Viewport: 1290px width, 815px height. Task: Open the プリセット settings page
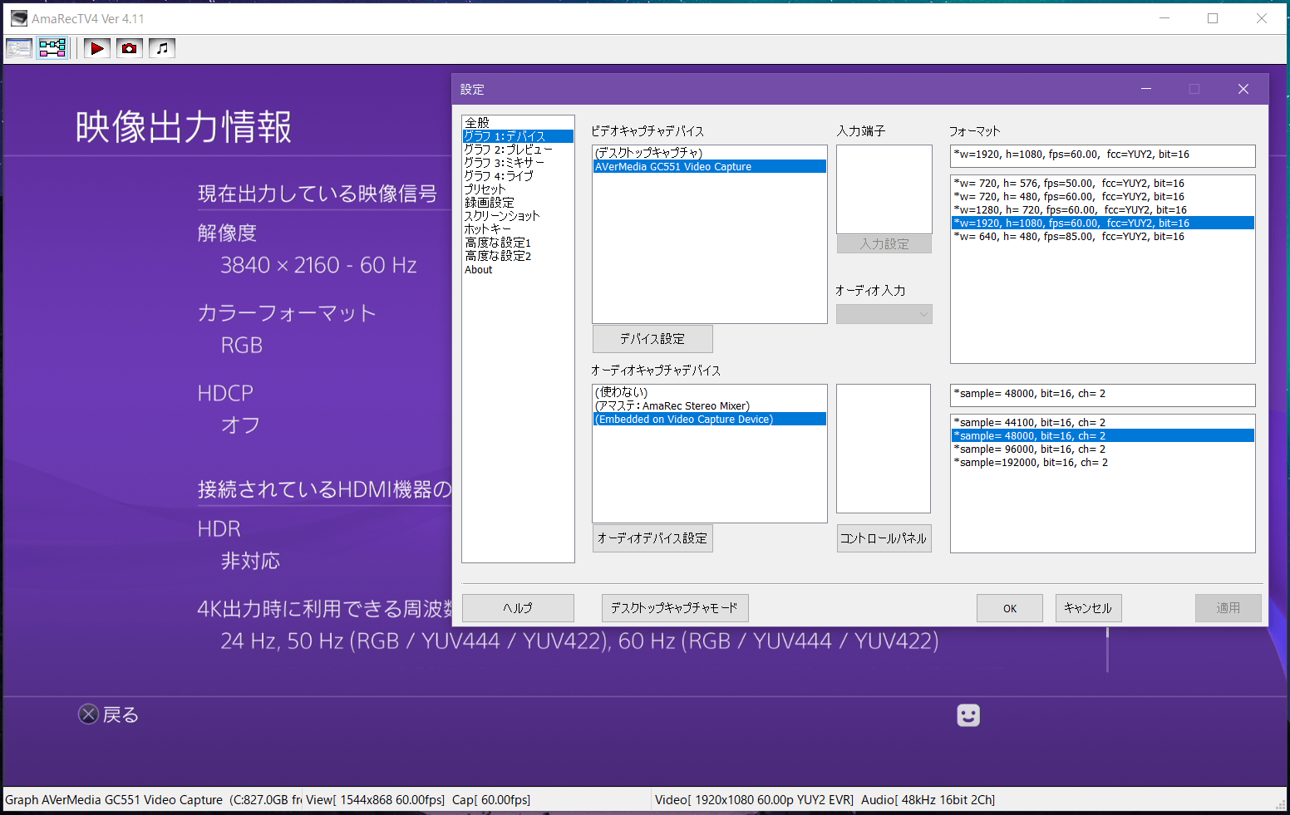tap(518, 189)
